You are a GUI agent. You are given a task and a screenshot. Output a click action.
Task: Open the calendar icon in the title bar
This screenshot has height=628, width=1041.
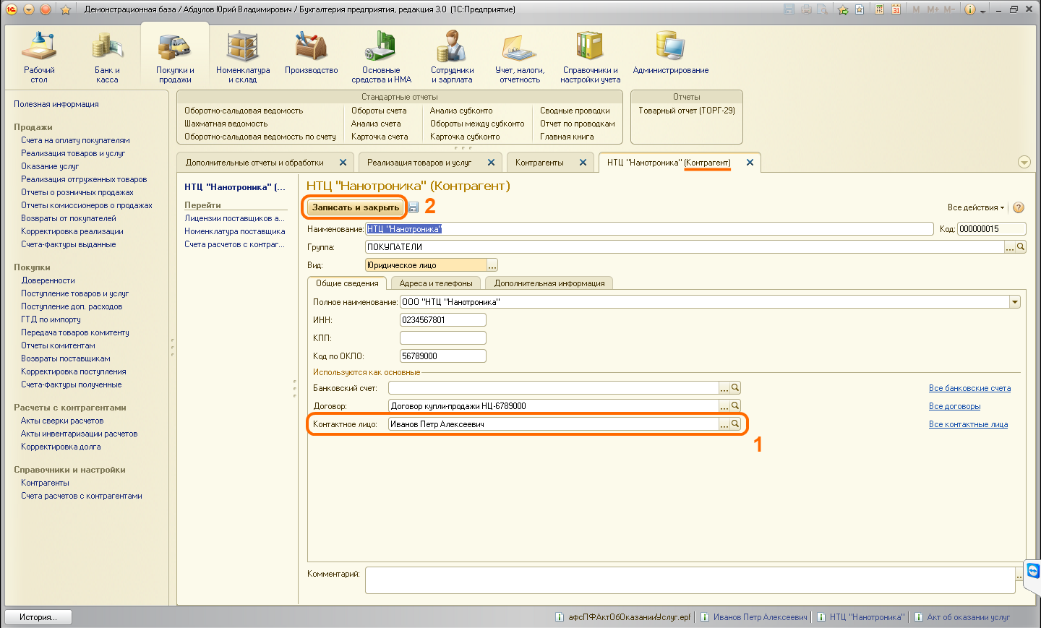[x=896, y=9]
